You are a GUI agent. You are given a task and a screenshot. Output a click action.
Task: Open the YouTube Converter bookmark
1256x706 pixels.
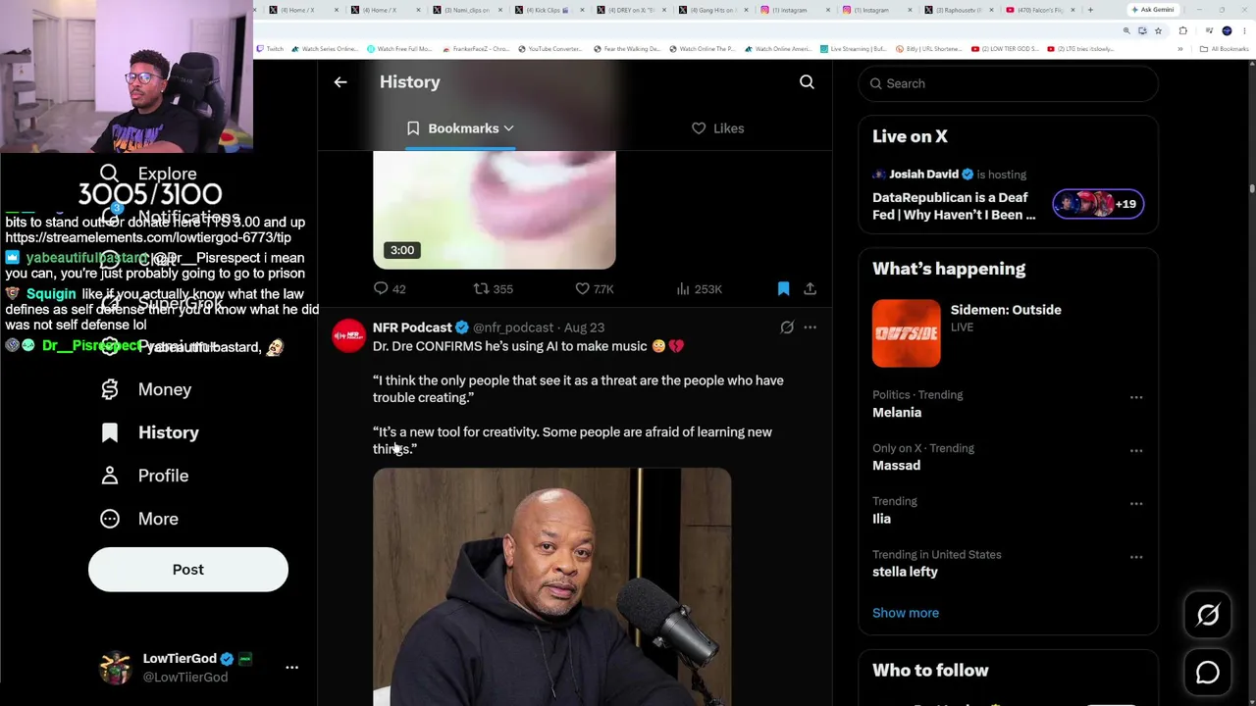point(550,49)
